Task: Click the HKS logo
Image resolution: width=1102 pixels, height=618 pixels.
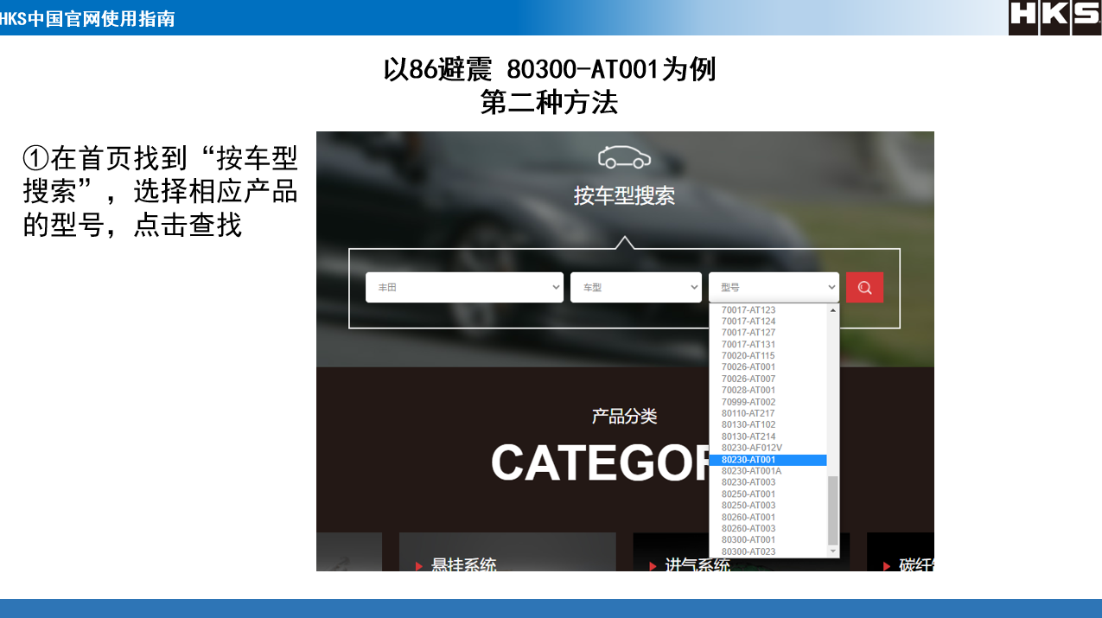Action: (1054, 17)
